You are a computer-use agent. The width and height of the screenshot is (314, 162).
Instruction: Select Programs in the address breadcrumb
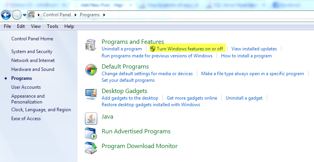[90, 15]
